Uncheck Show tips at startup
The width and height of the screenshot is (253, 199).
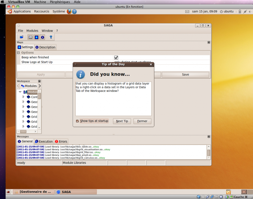pos(77,121)
